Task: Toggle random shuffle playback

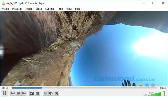Action: pyautogui.click(x=56, y=93)
